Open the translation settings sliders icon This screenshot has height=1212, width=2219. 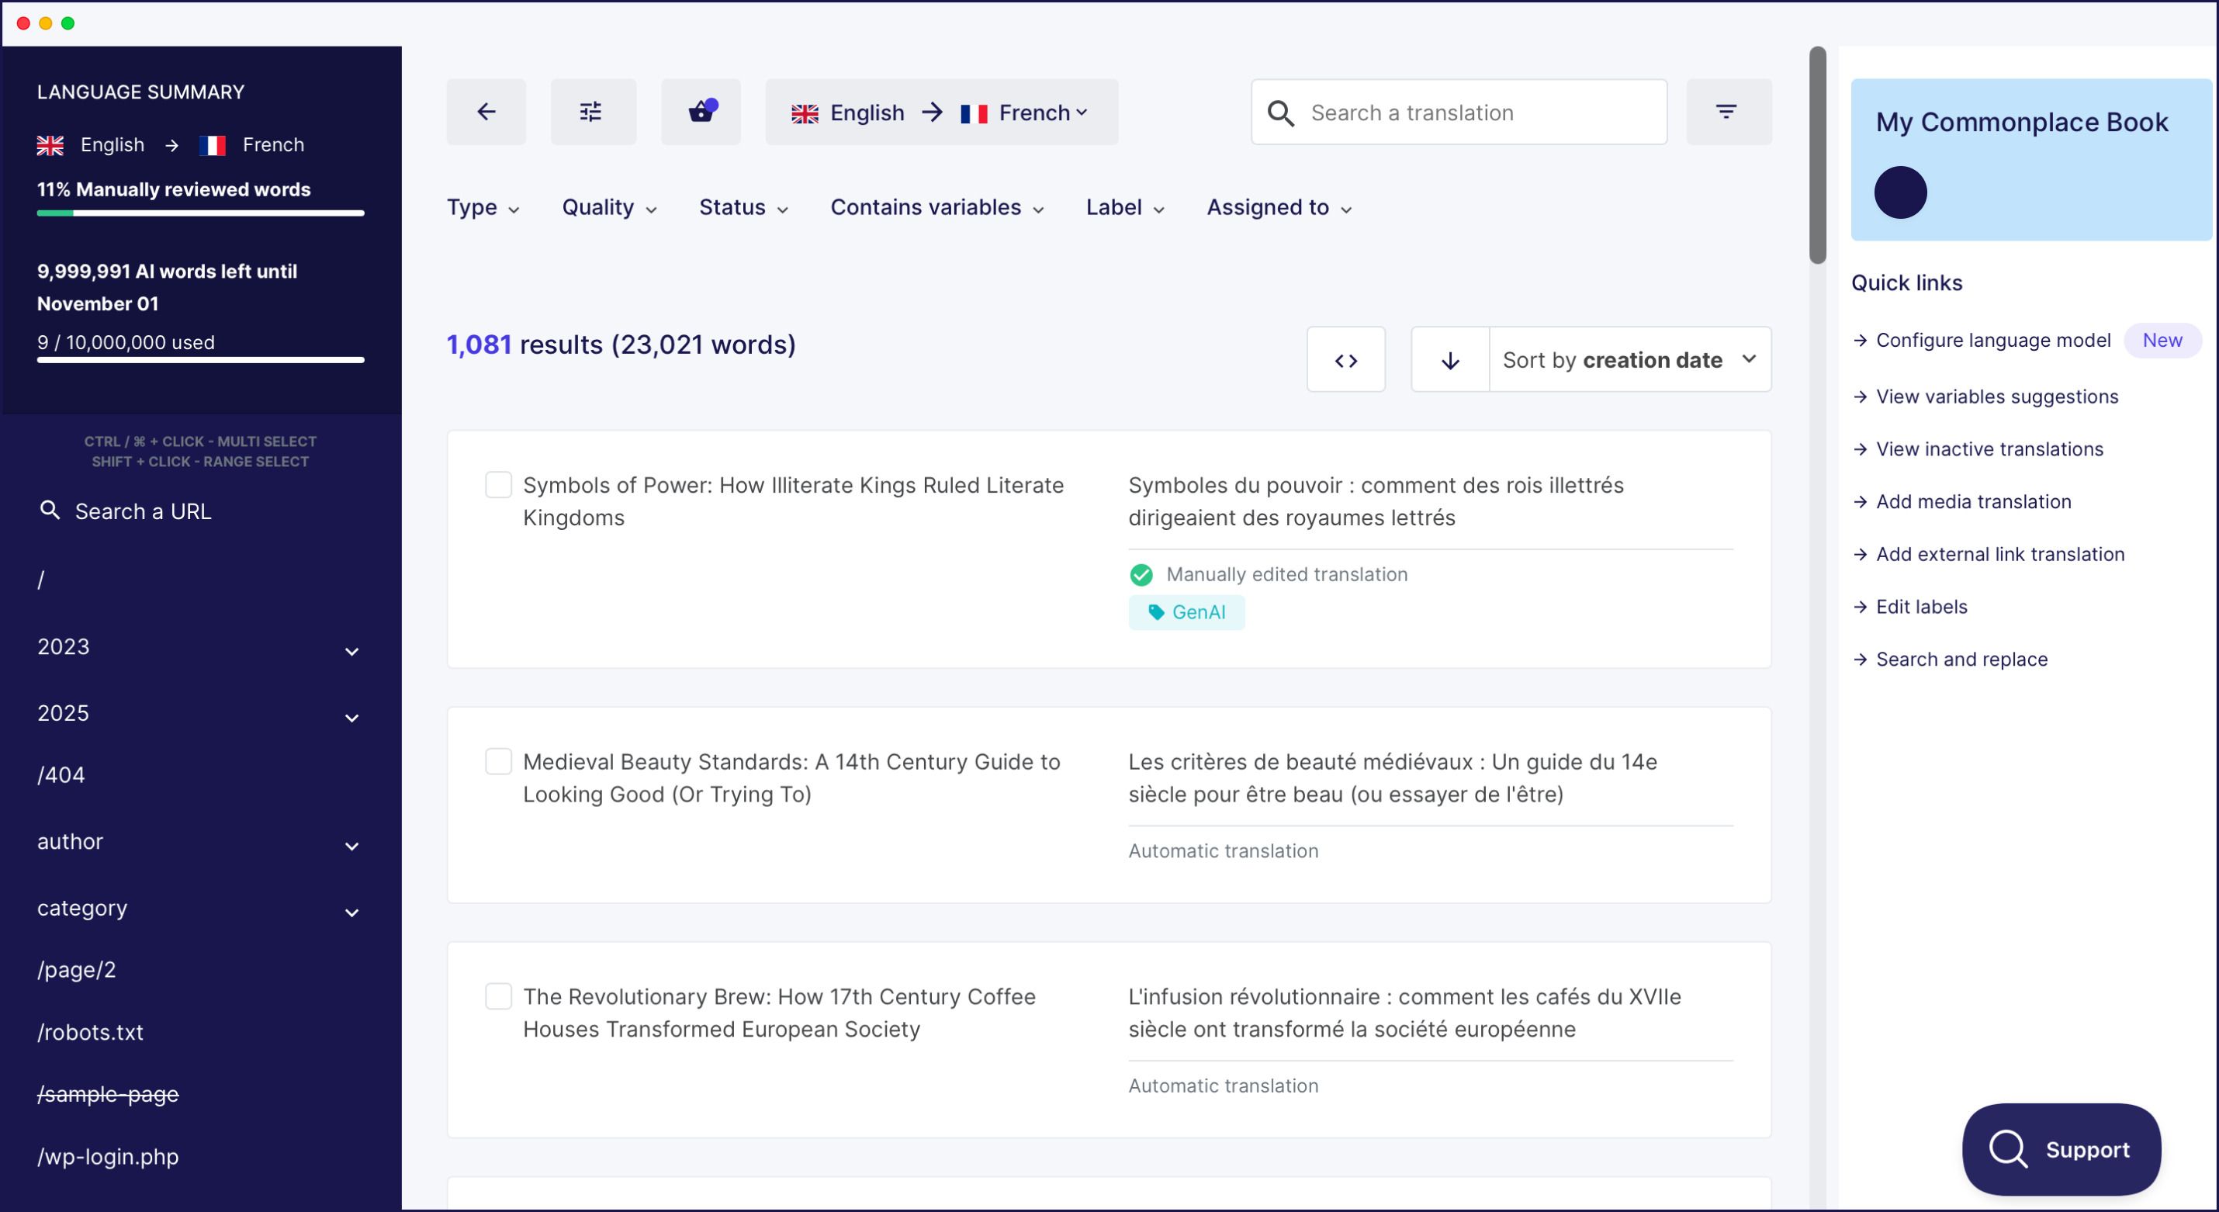(x=593, y=111)
